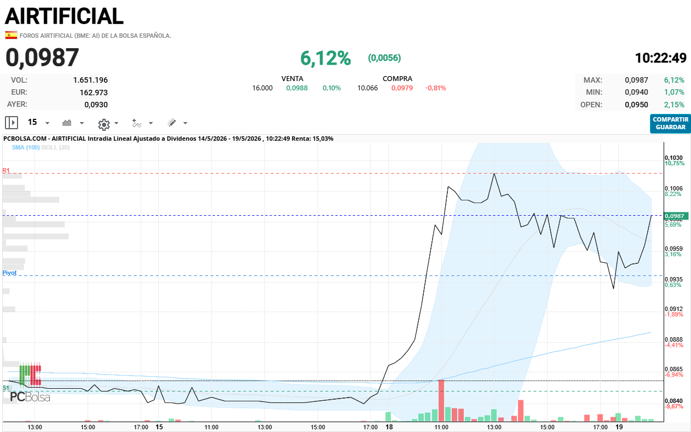The width and height of the screenshot is (691, 432).
Task: Click the MIN value 0,0940
Action: tap(636, 92)
